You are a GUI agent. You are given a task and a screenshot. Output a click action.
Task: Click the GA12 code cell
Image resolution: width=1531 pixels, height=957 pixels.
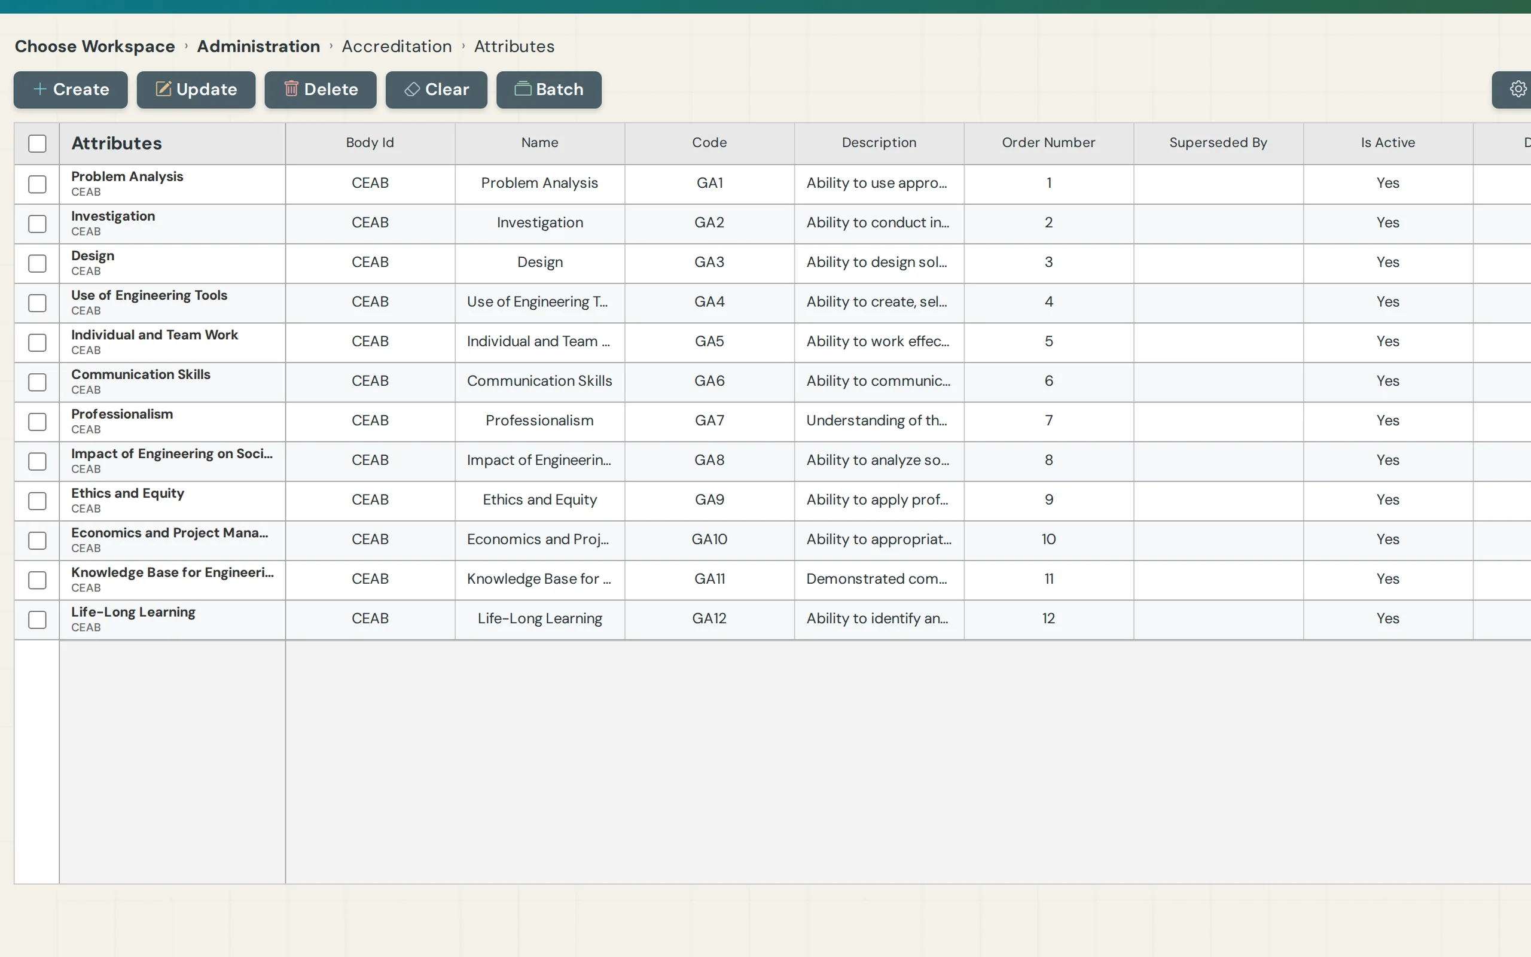[709, 619]
